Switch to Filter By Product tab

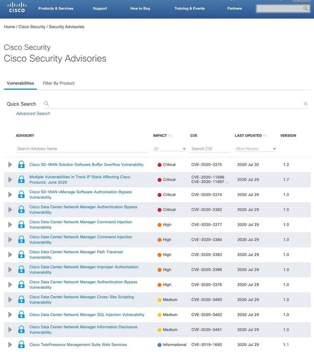59,83
